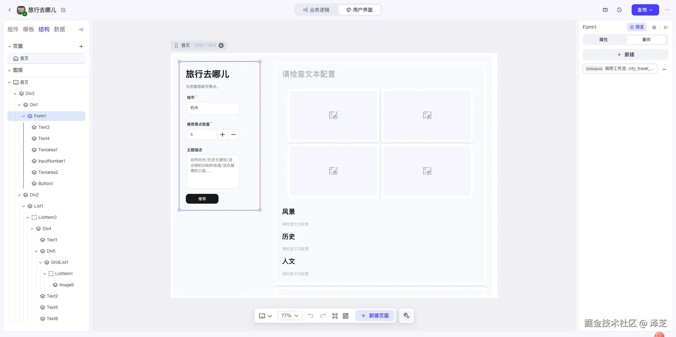The image size is (676, 337).
Task: Collapse Div2 in the layer tree
Action: 19,195
